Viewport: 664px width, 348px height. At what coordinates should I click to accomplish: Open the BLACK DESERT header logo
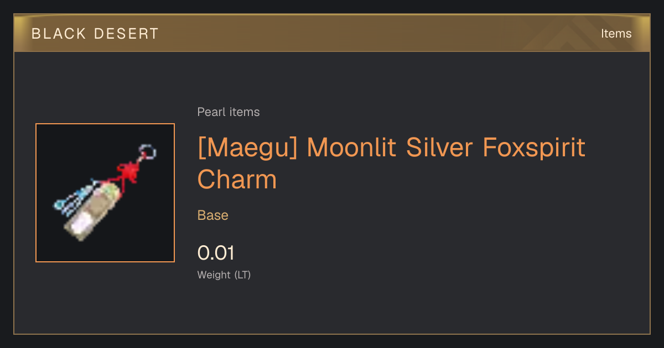(95, 34)
